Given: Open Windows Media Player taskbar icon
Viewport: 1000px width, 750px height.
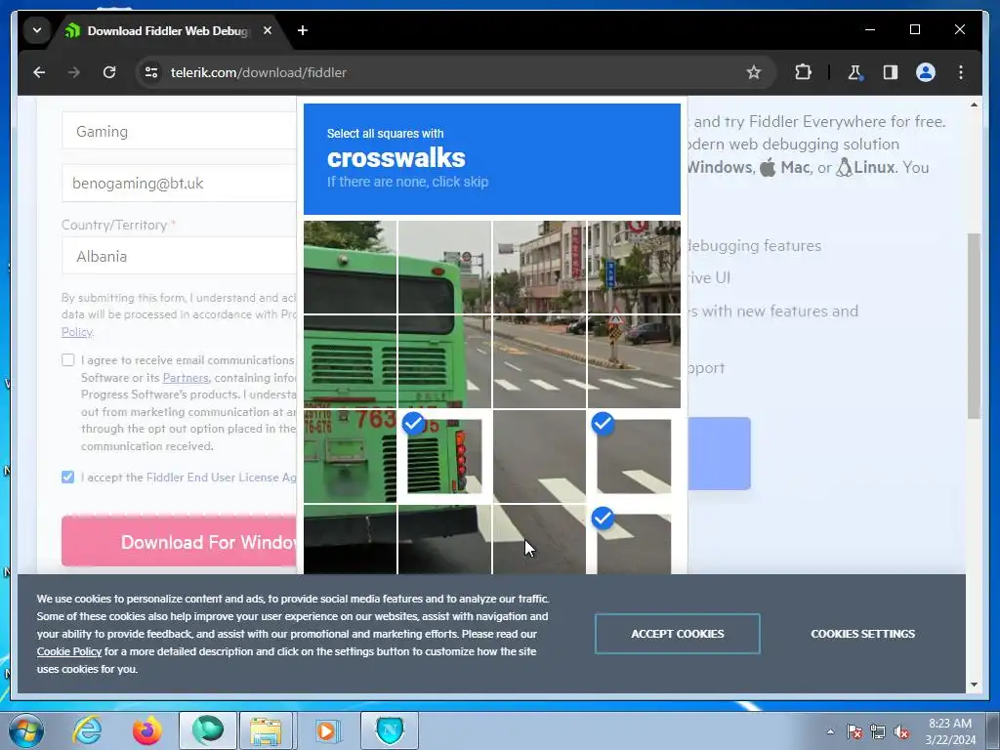Looking at the screenshot, I should coord(327,730).
